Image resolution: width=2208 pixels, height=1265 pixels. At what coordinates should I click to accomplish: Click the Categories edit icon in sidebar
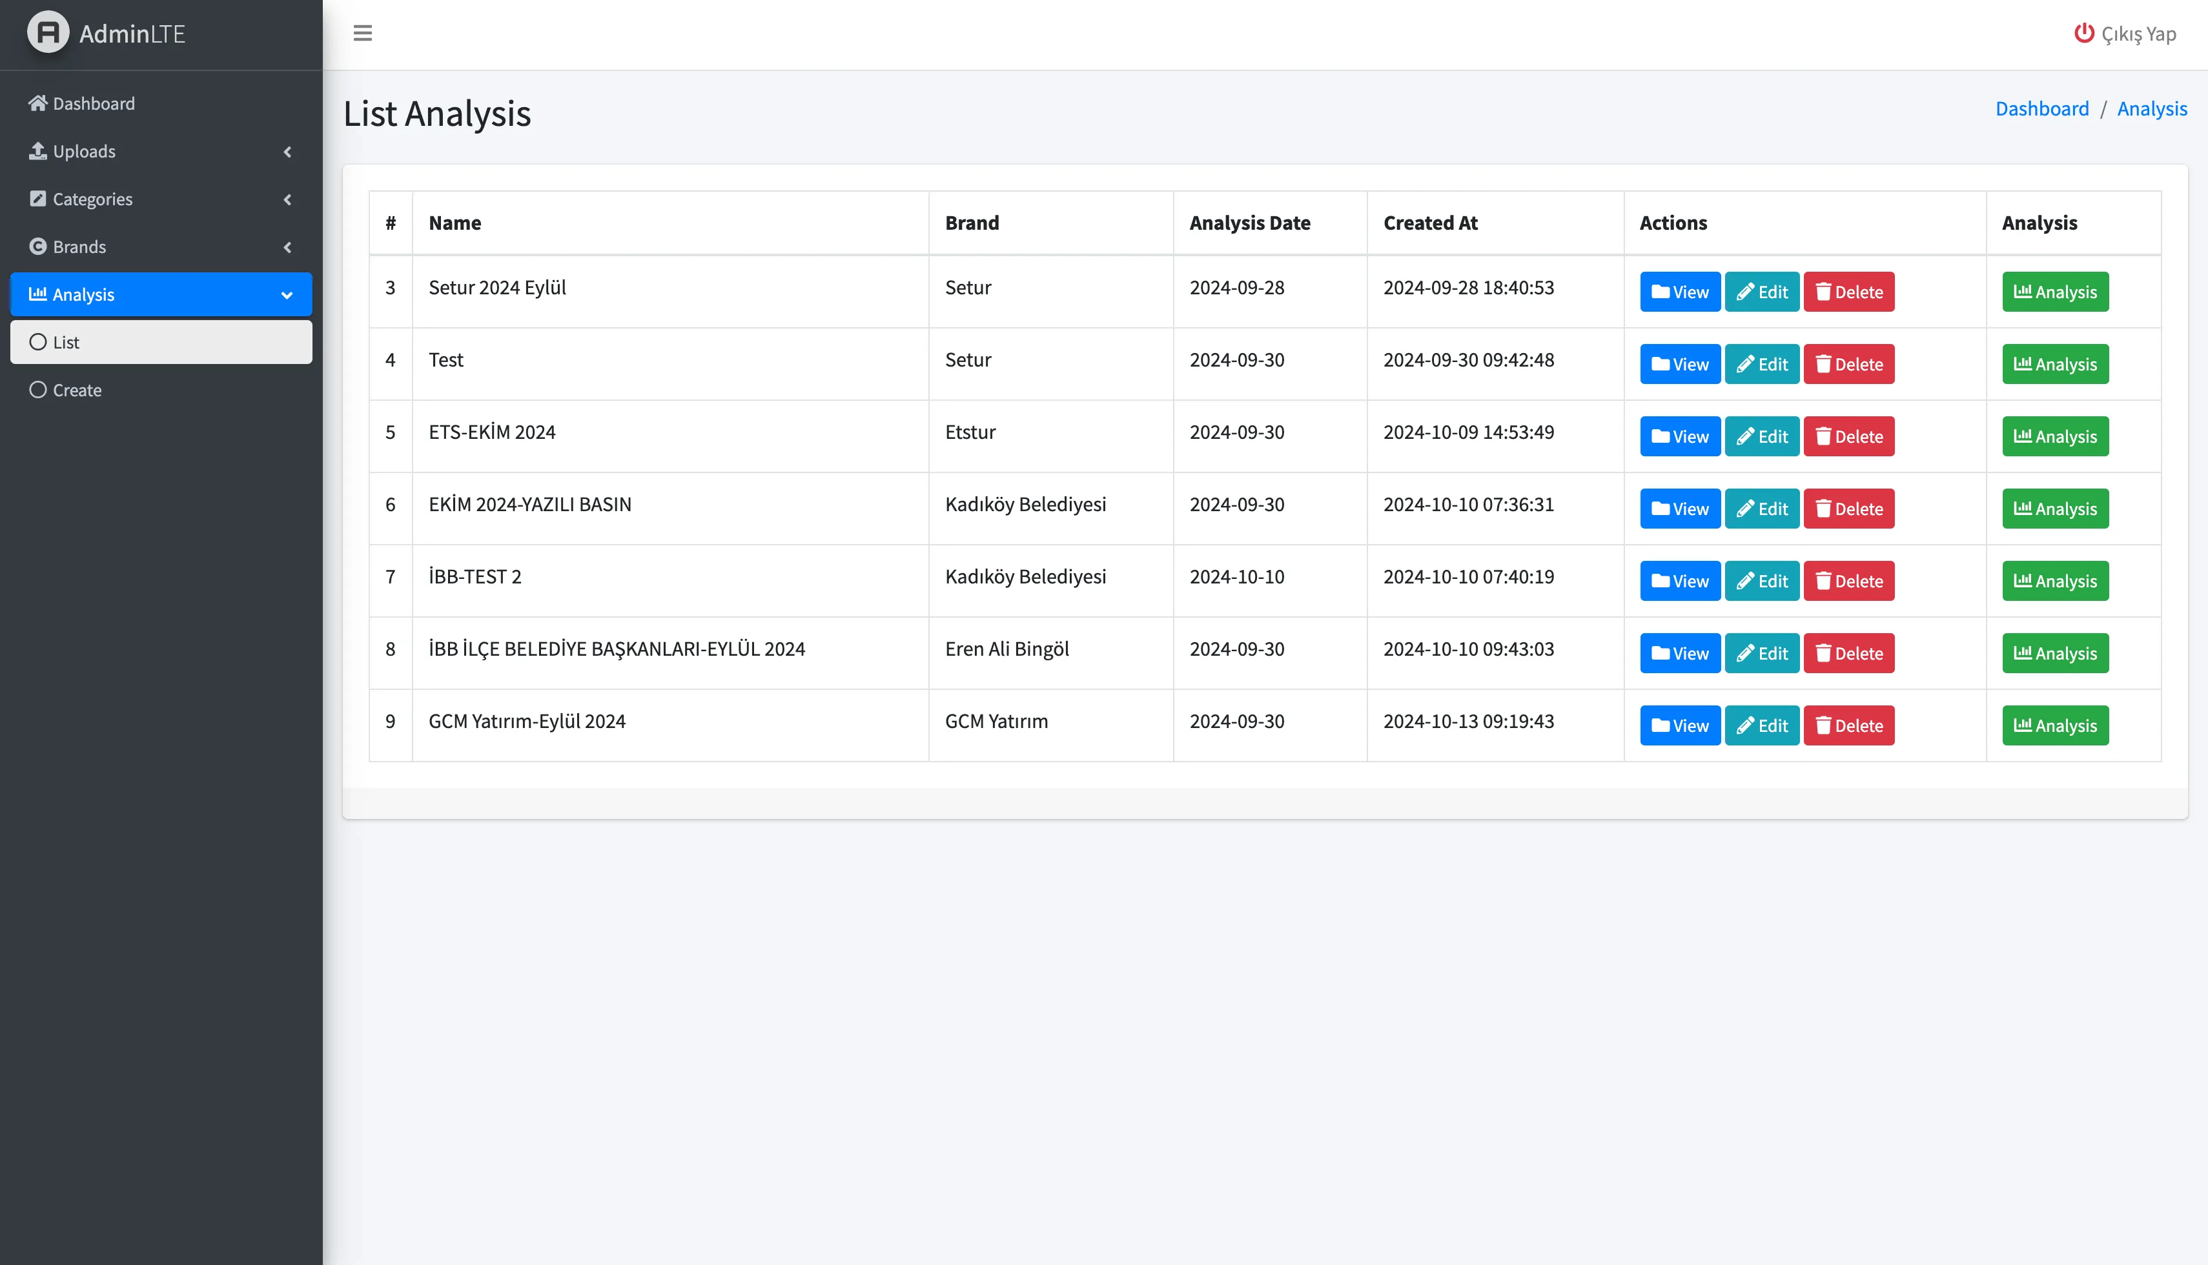click(x=37, y=199)
